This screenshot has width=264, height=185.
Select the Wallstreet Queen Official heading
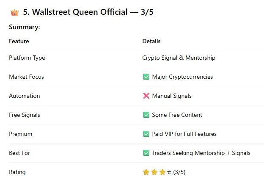(x=88, y=12)
